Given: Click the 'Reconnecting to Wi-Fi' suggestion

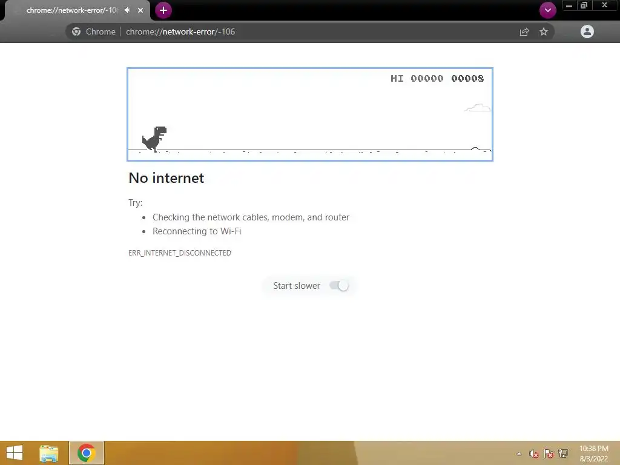Looking at the screenshot, I should (197, 231).
